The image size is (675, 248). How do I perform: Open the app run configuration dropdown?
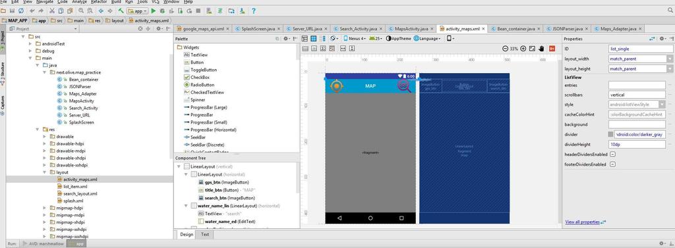(x=138, y=11)
